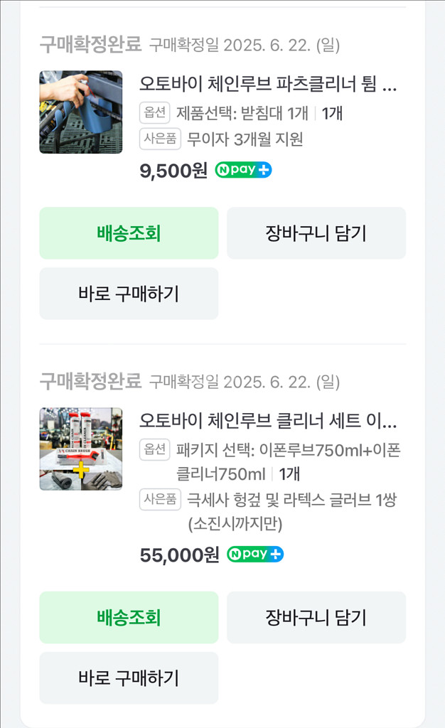This screenshot has width=445, height=728.
Task: Click 배송조회 for the 9,500원 order
Action: 128,233
